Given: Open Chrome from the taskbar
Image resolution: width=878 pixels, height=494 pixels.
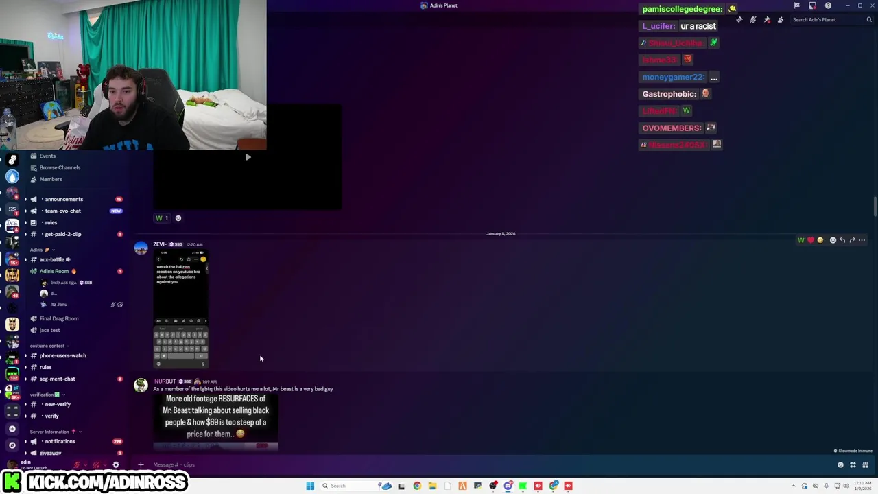Looking at the screenshot, I should (x=417, y=486).
